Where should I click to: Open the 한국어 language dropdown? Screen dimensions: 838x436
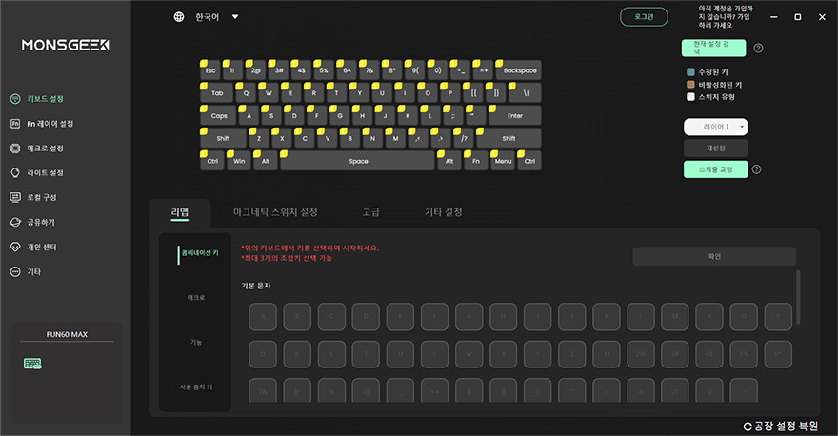(217, 17)
